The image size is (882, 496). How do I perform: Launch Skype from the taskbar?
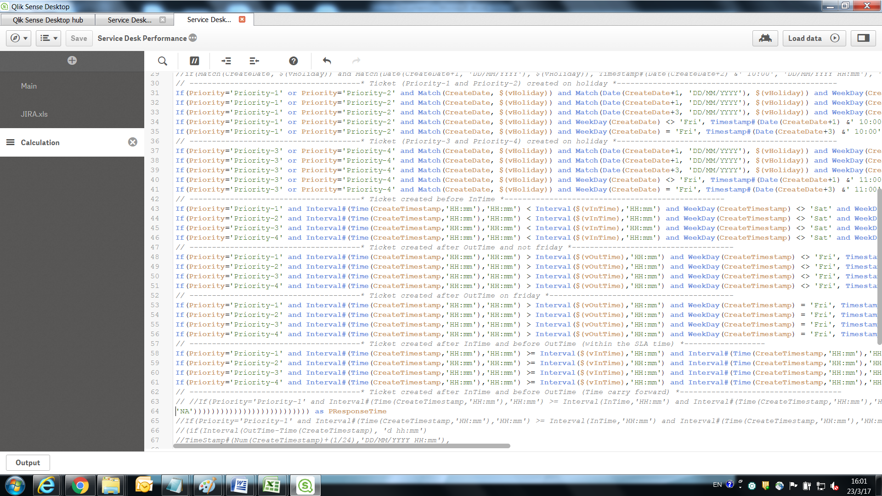pyautogui.click(x=305, y=485)
